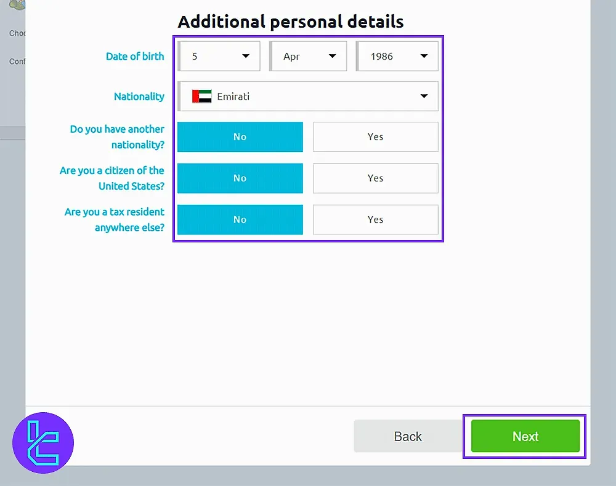Viewport: 616px width, 486px height.
Task: Select Yes for having another nationality
Action: tap(375, 137)
